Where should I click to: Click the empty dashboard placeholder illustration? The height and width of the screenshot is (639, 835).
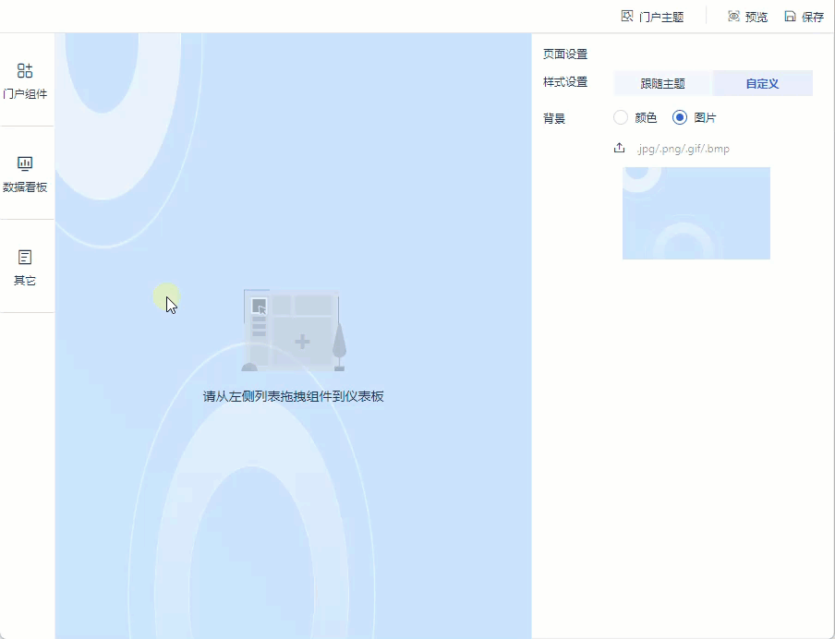[x=294, y=331]
